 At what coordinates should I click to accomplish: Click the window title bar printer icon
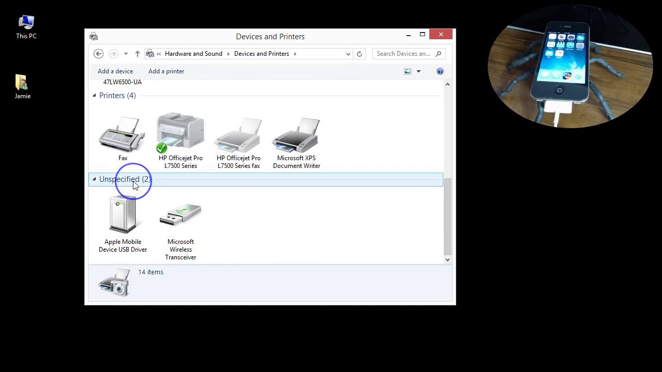pos(94,36)
